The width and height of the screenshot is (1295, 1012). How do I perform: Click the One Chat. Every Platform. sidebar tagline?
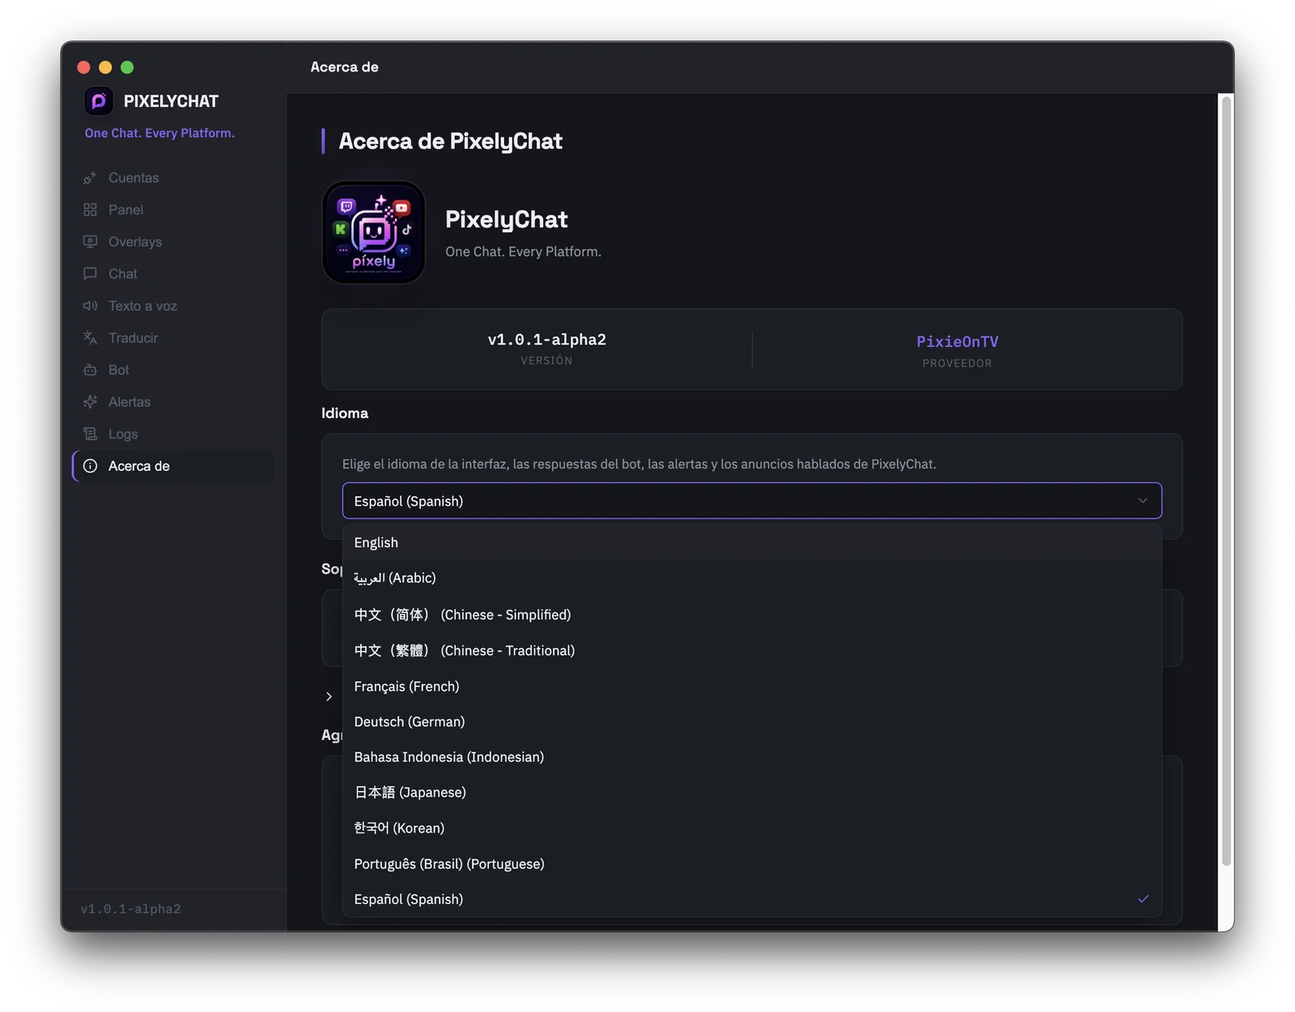[159, 133]
